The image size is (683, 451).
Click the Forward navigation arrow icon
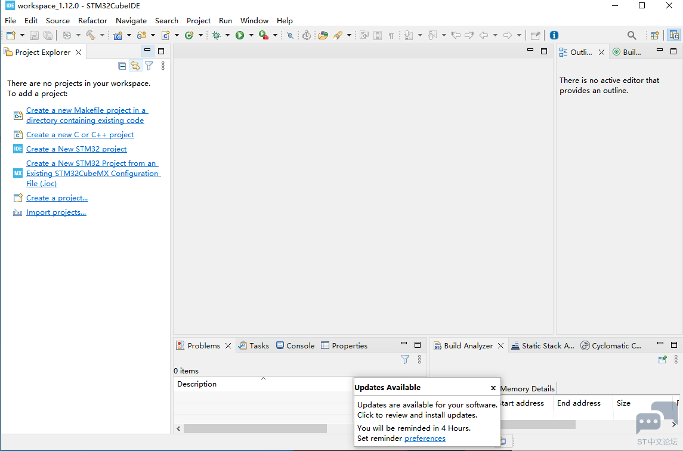508,35
